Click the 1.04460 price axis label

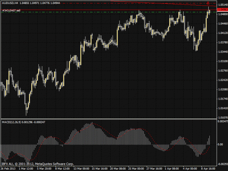(223, 24)
